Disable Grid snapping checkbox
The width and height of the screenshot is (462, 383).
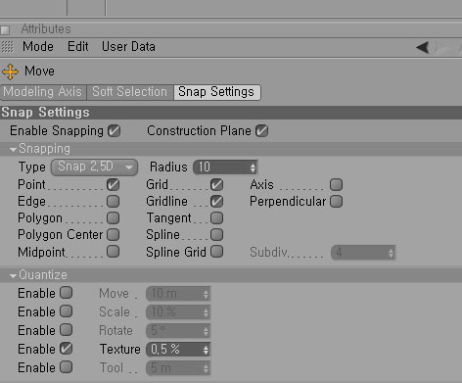click(216, 185)
